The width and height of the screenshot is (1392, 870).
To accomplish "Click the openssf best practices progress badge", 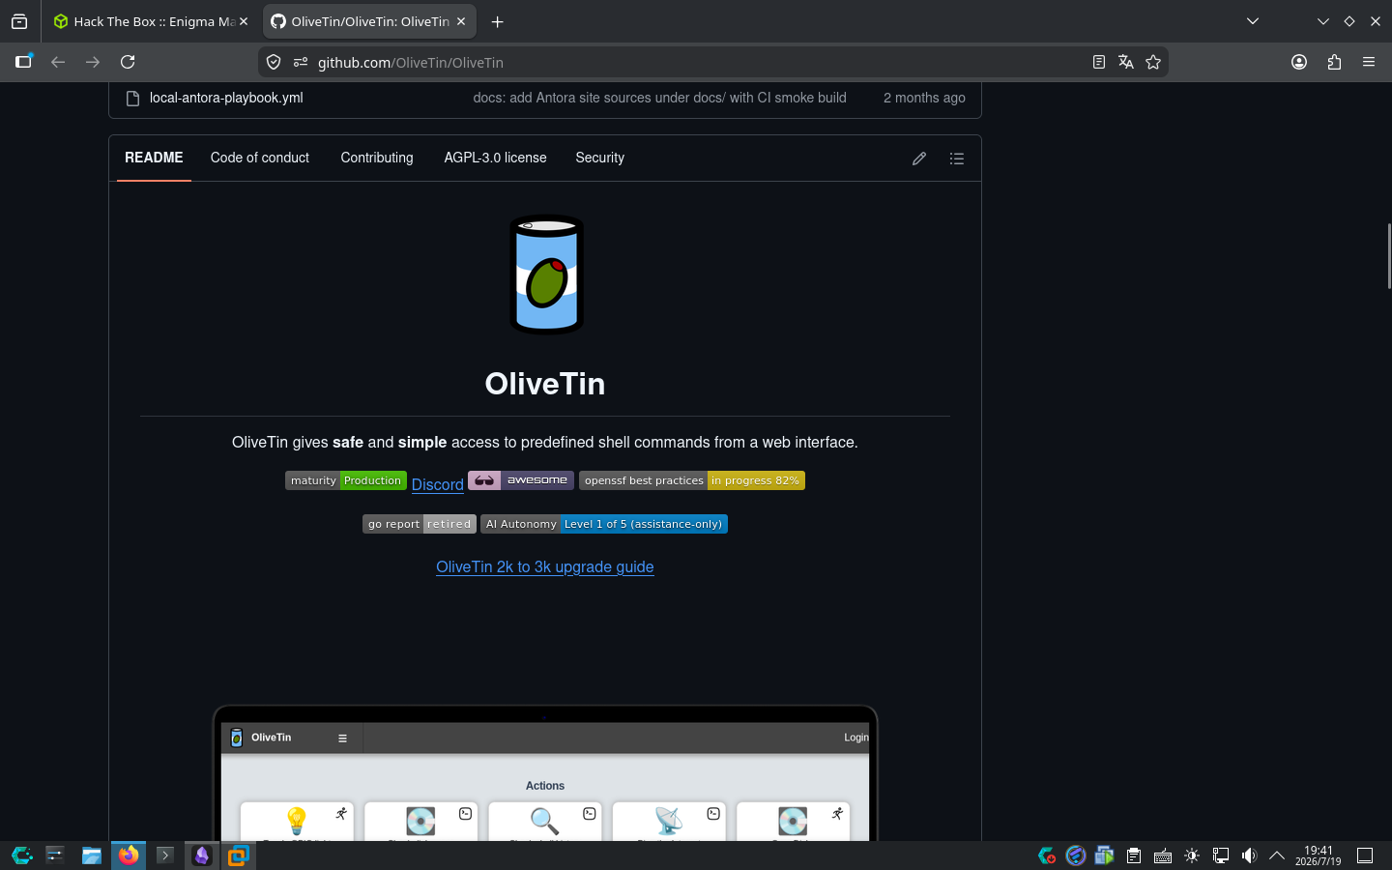I will point(692,480).
